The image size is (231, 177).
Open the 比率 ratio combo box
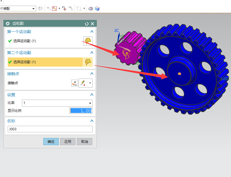coord(57,103)
